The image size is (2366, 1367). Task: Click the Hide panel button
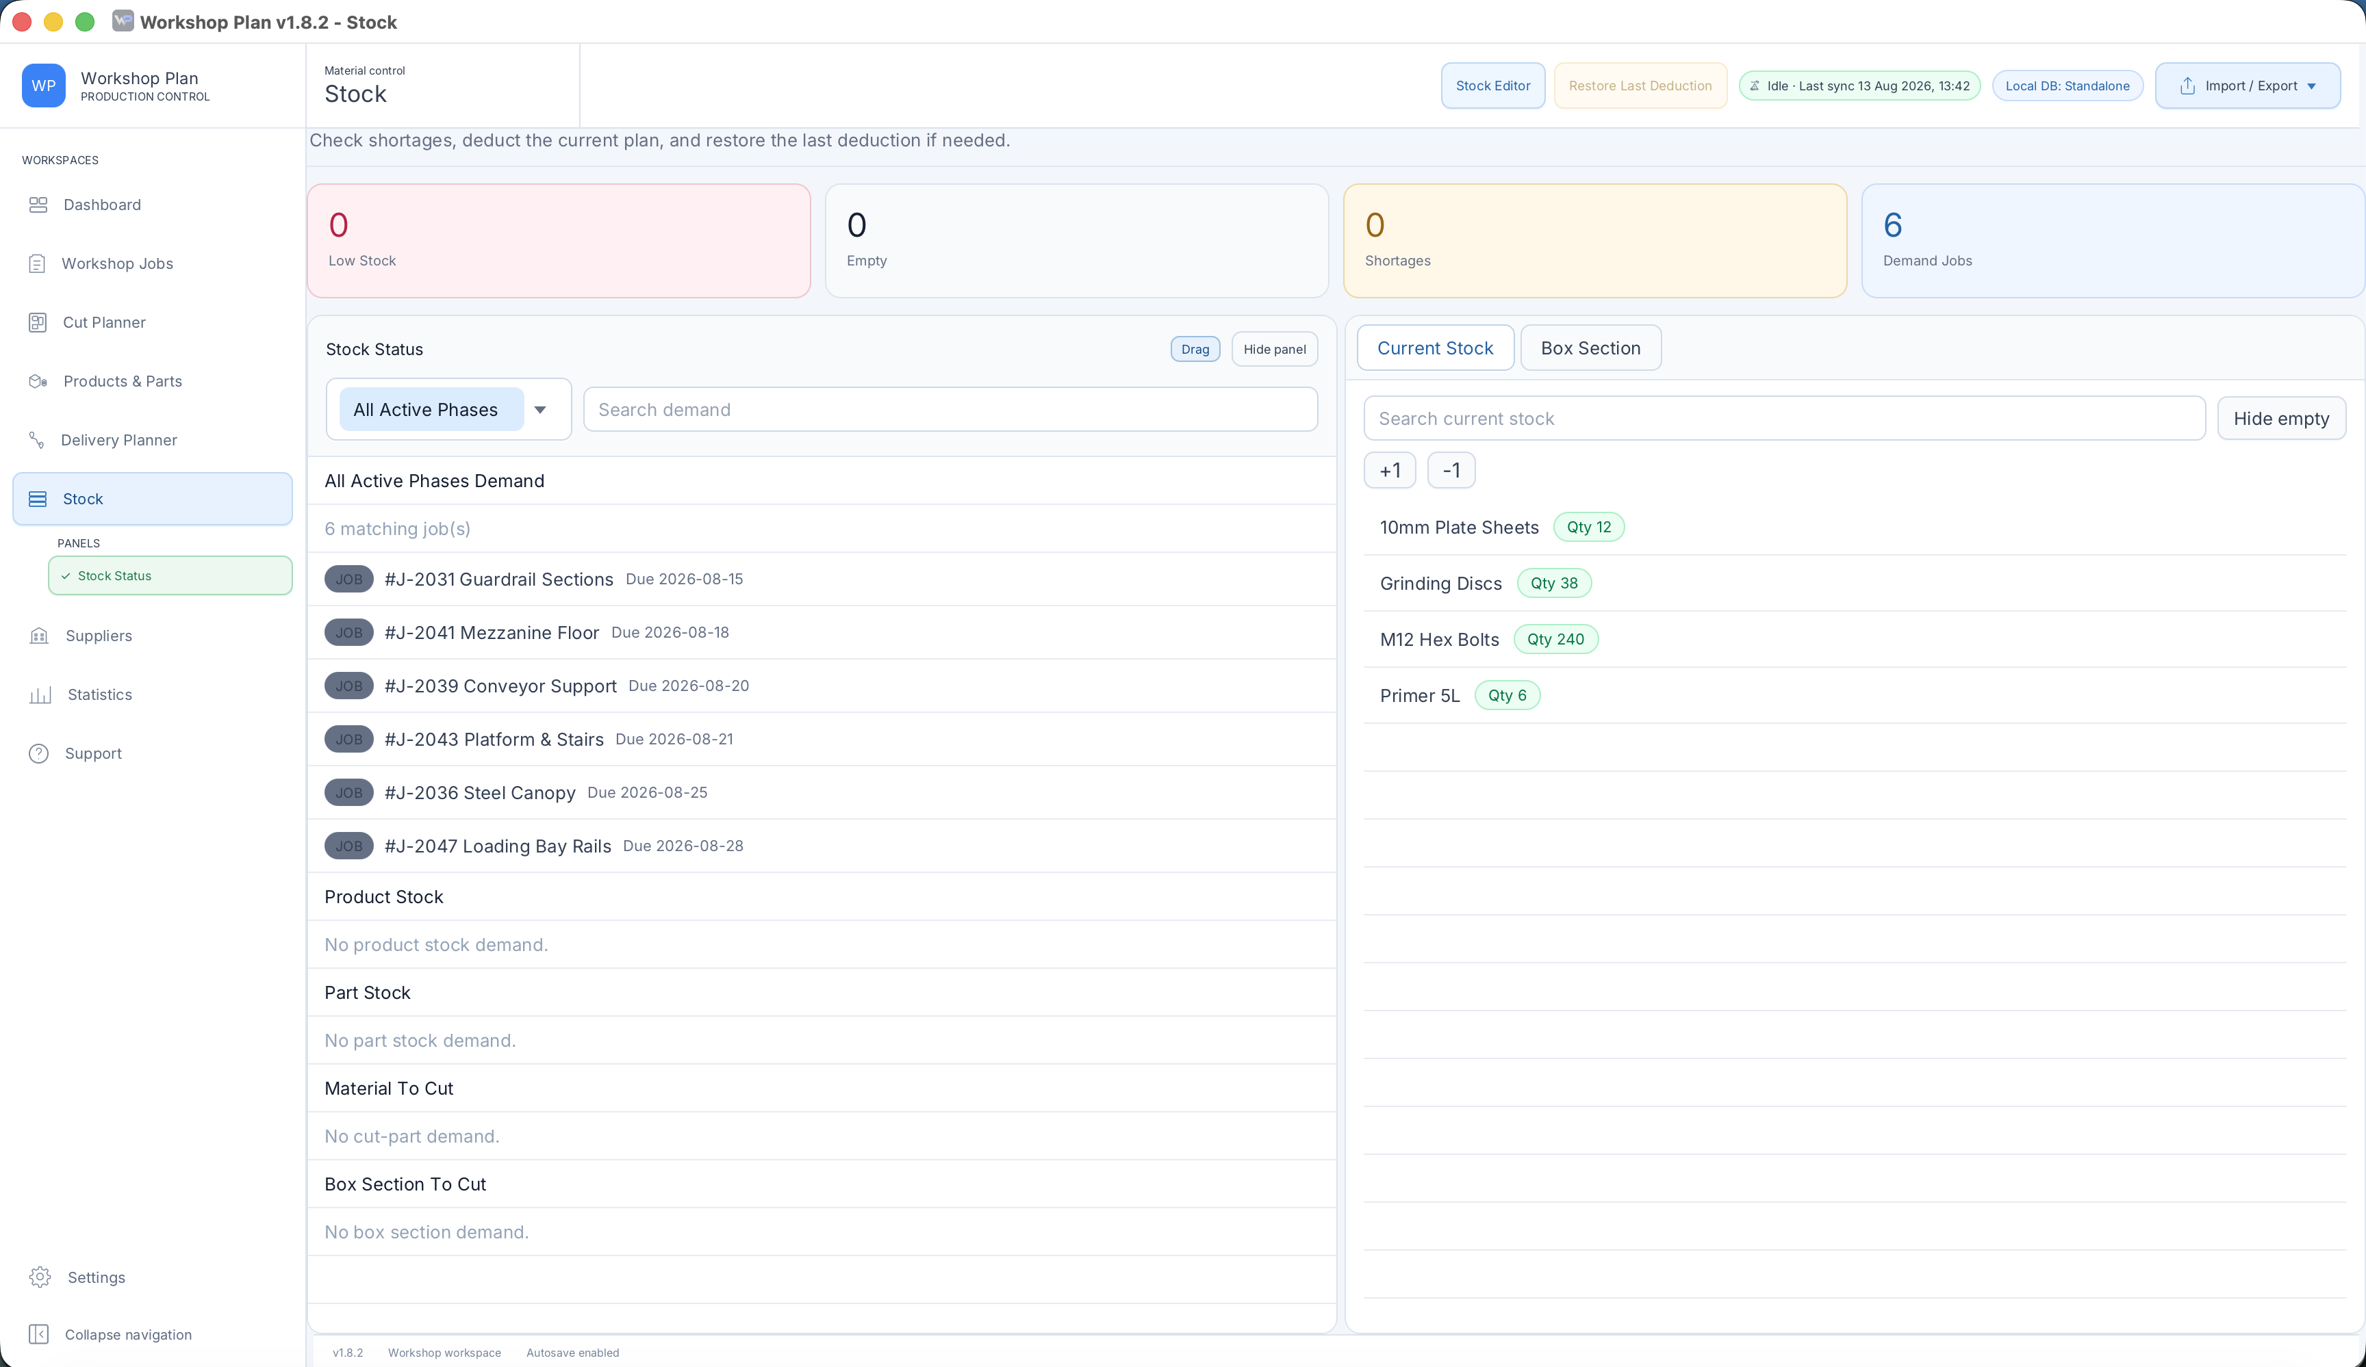tap(1275, 349)
